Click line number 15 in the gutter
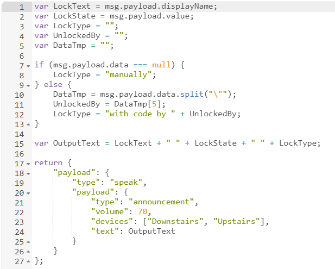The image size is (335, 269). (x=19, y=143)
